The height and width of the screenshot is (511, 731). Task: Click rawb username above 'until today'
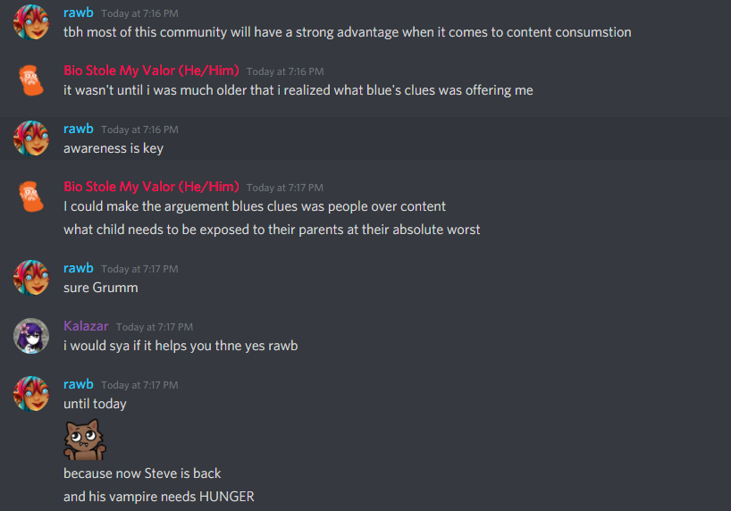pyautogui.click(x=79, y=384)
